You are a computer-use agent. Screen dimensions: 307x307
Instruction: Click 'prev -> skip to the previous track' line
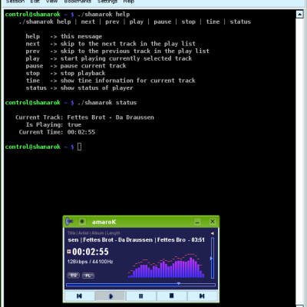[117, 51]
